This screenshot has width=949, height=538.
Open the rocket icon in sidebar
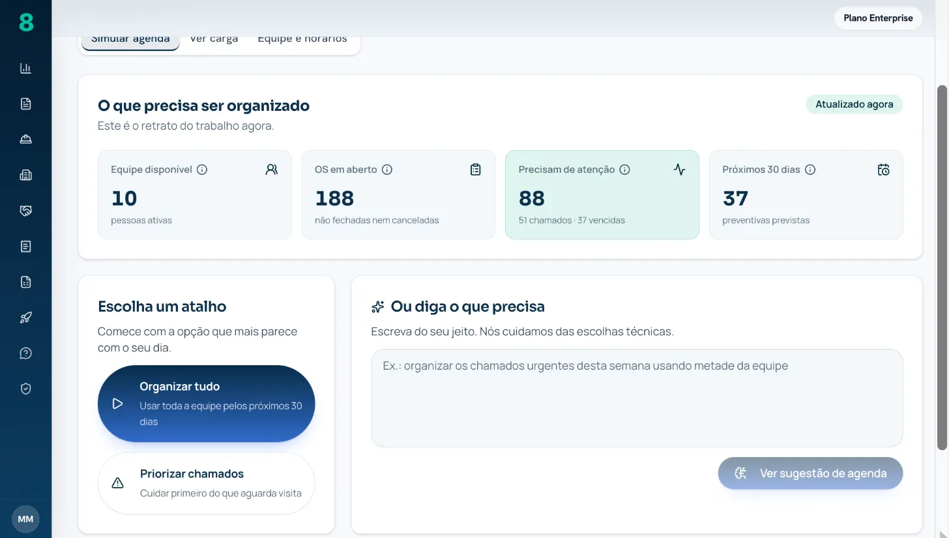pyautogui.click(x=25, y=318)
